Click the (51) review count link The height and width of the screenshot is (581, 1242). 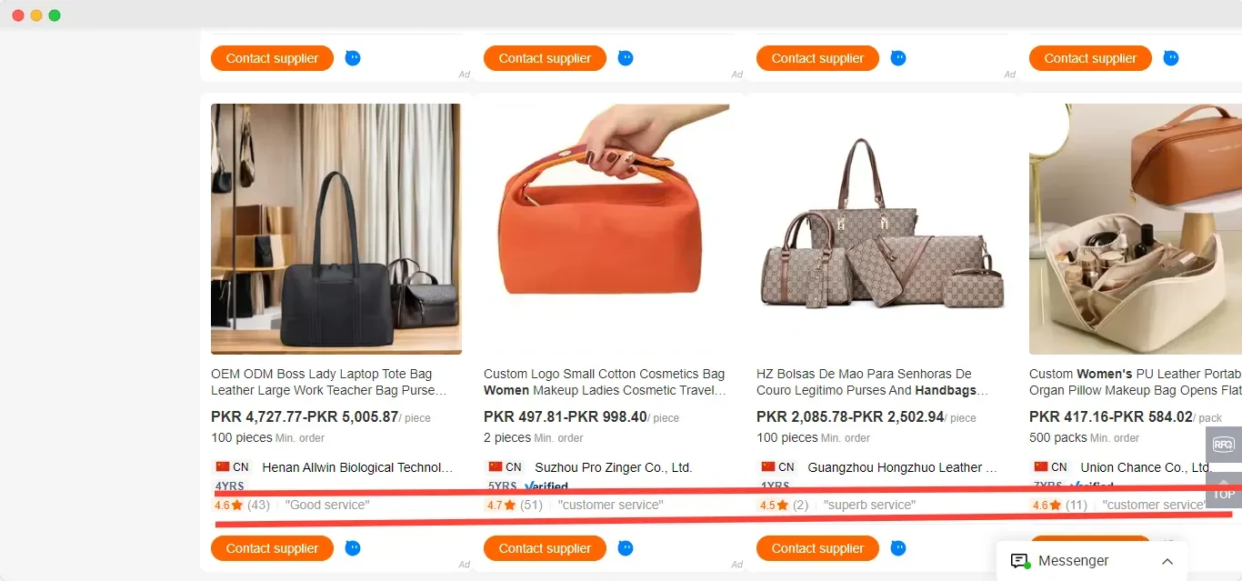531,505
